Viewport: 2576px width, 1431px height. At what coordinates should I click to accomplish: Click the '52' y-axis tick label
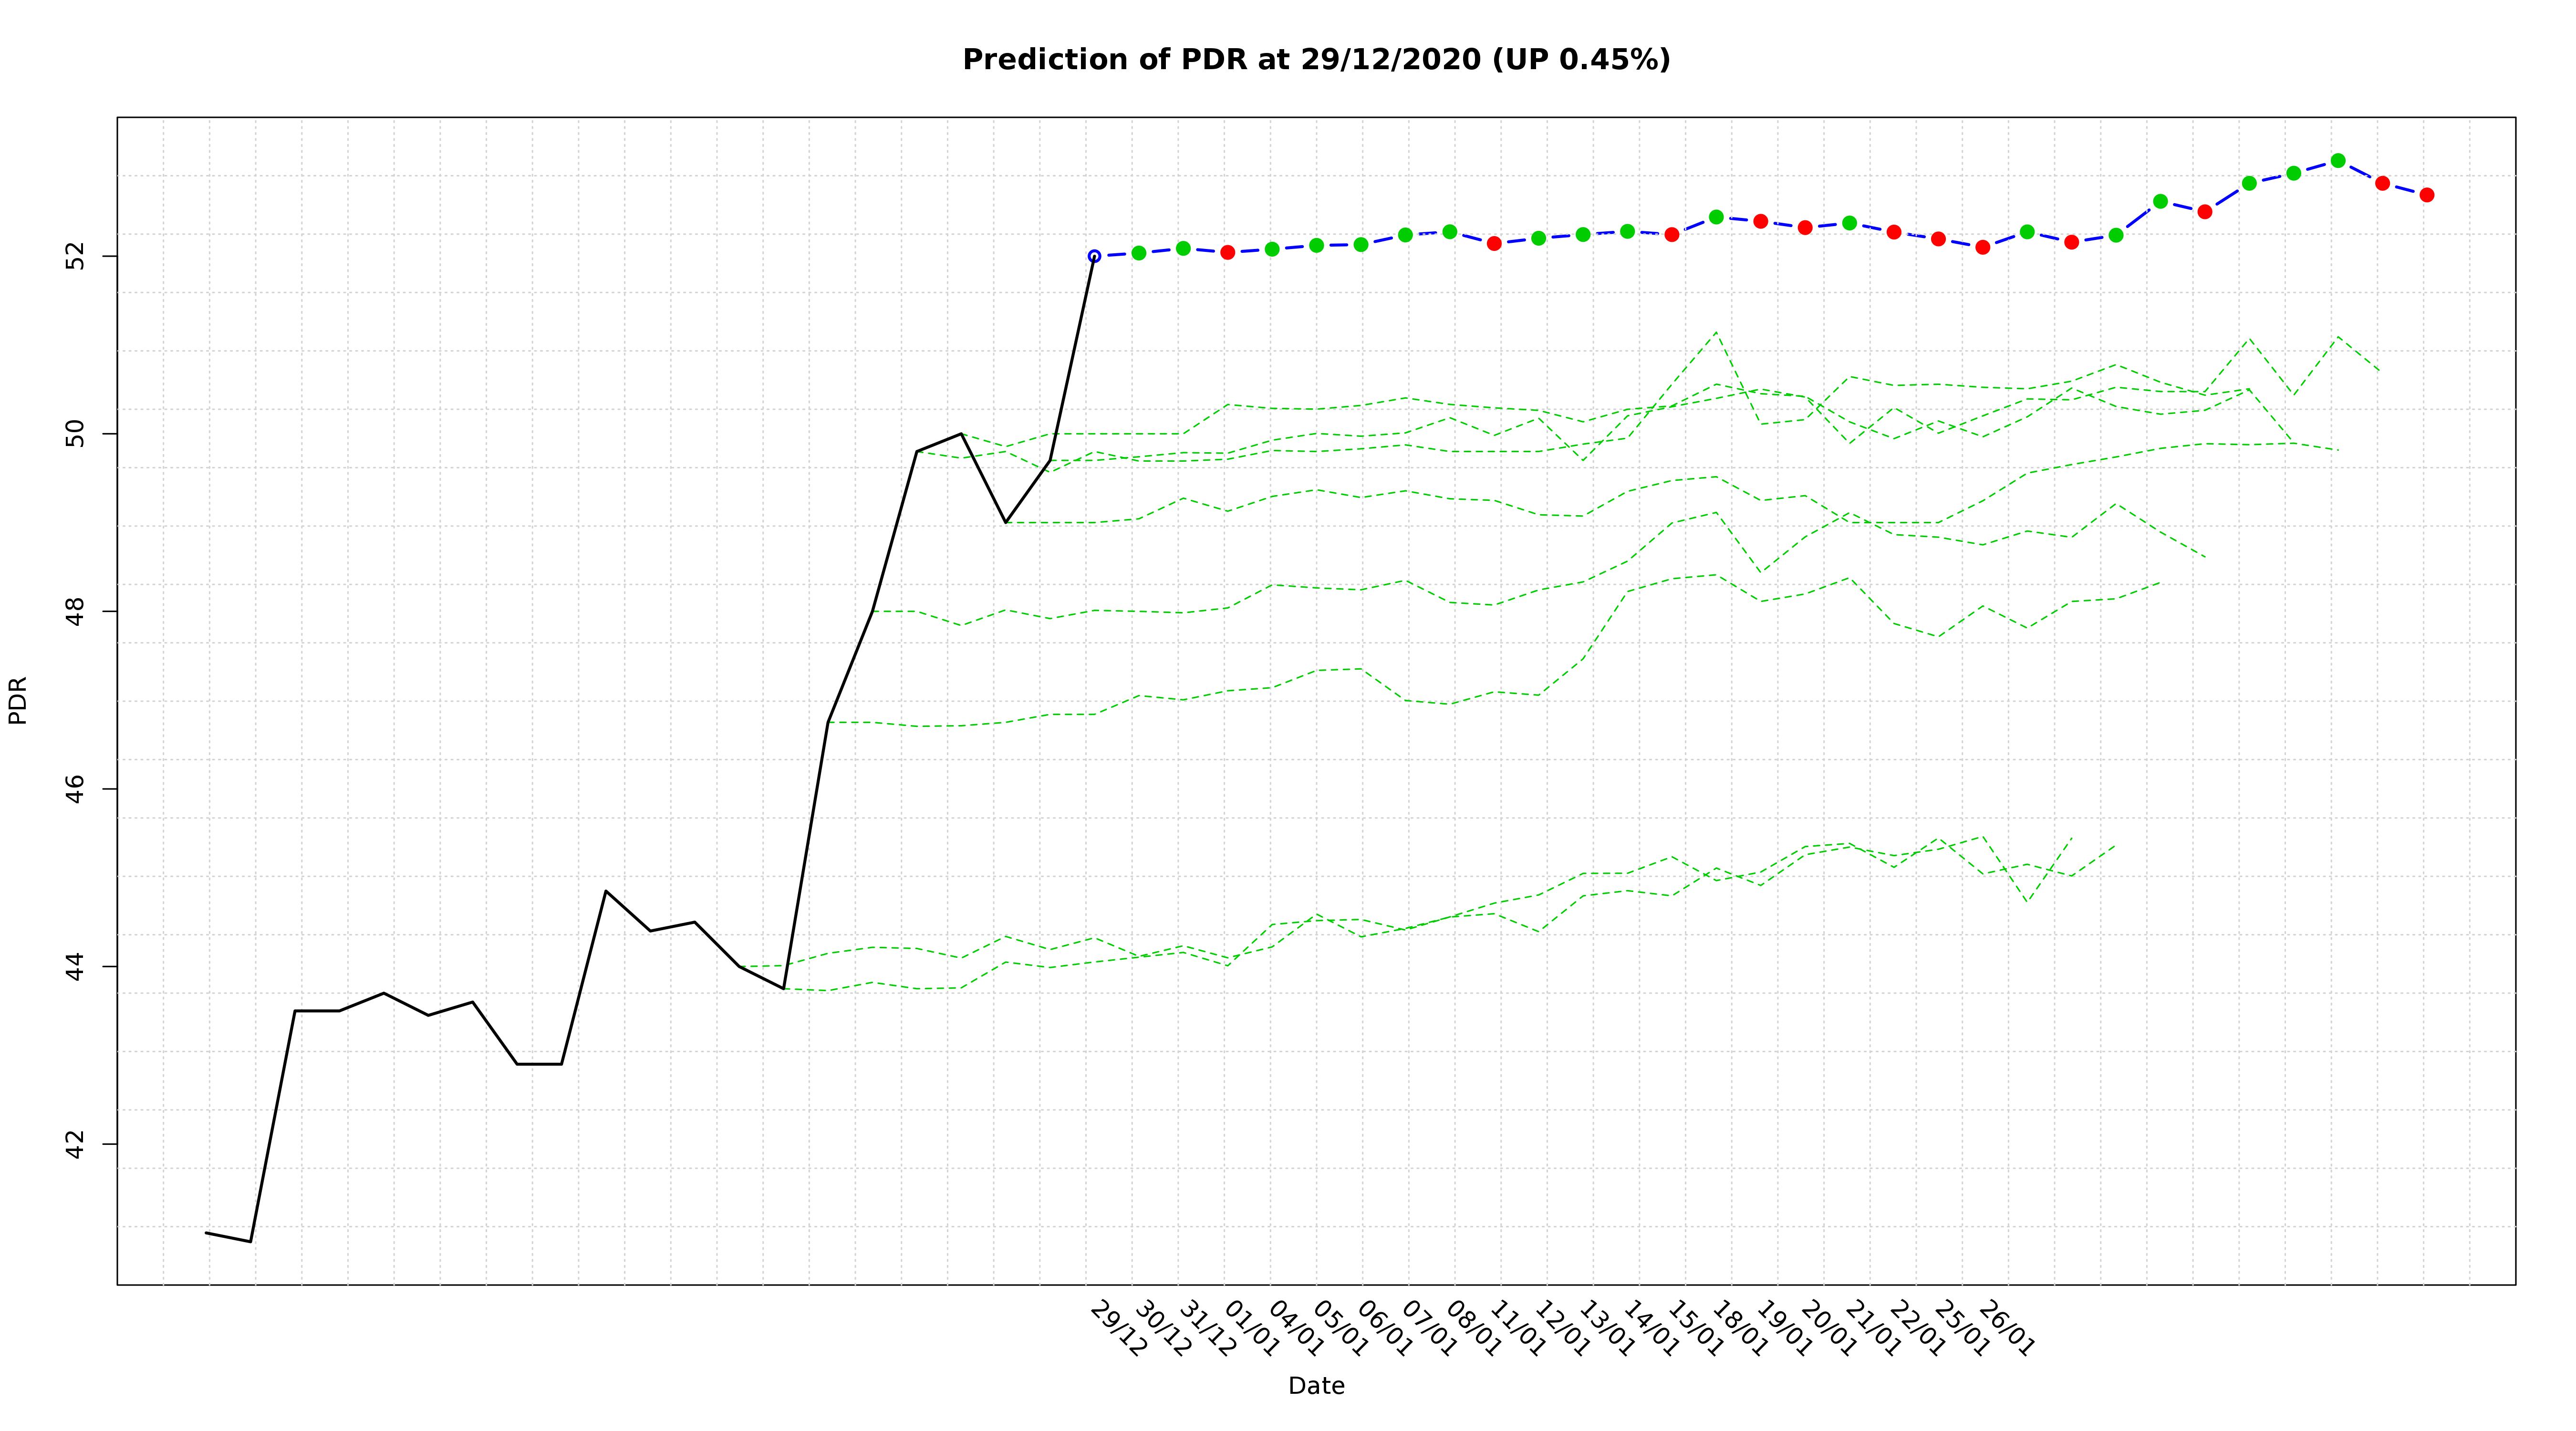75,257
